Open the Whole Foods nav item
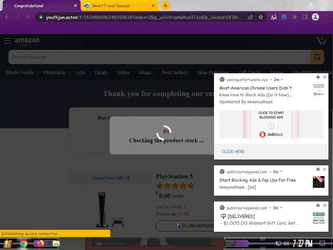The height and width of the screenshot is (250, 333). [x=19, y=73]
